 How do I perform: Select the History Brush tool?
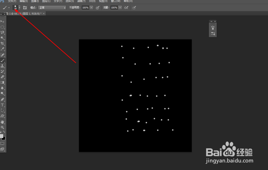pos(2,71)
